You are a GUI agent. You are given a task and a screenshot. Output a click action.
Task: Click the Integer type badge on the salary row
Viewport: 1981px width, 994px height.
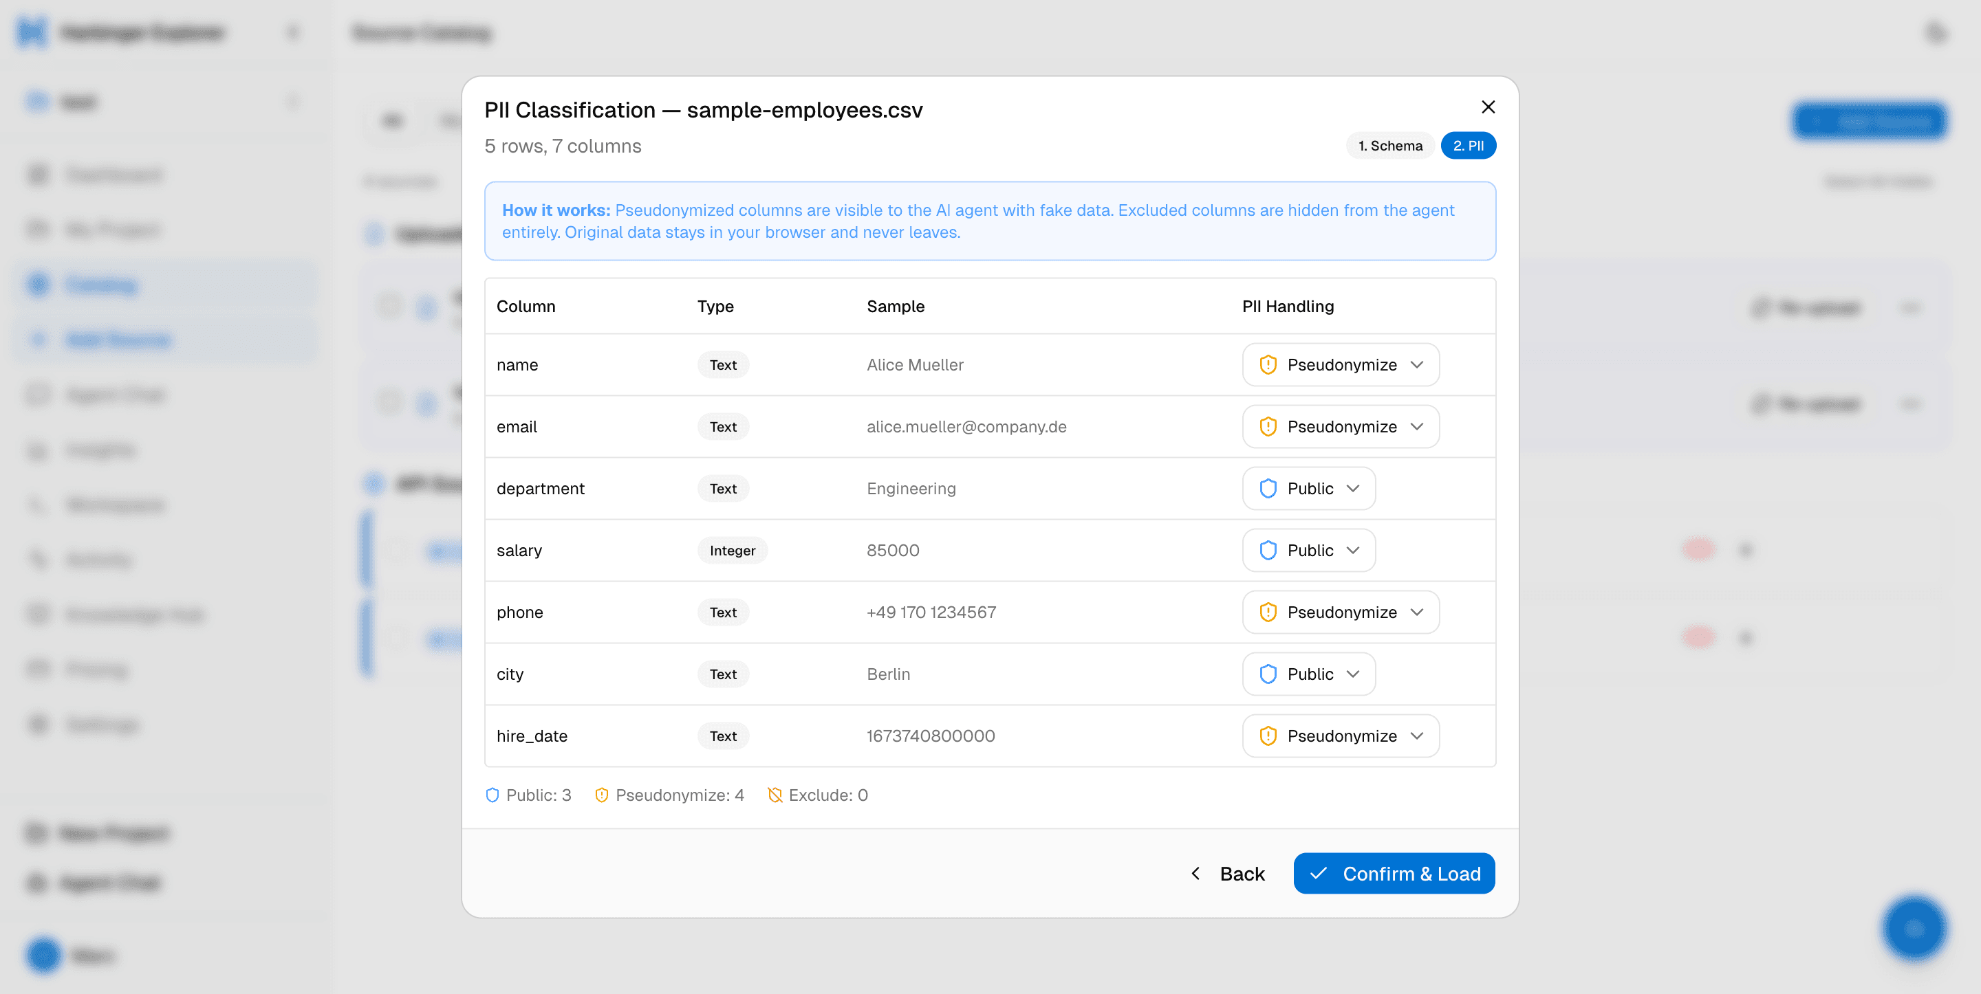(x=732, y=551)
